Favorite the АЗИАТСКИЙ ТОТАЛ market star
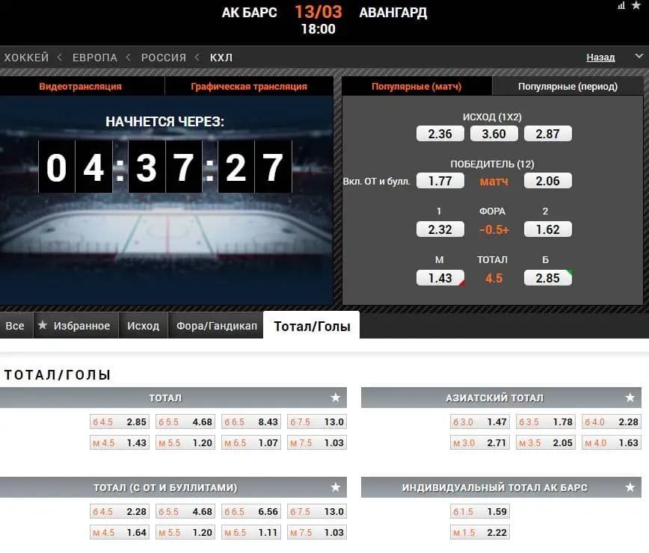 coord(630,398)
